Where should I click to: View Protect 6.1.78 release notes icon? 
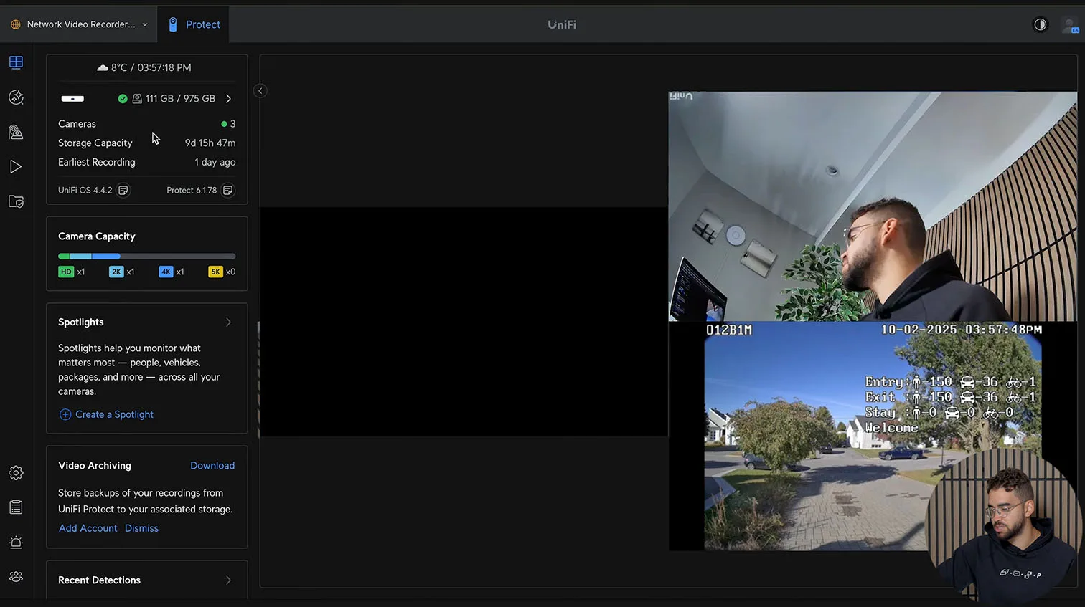tap(227, 190)
